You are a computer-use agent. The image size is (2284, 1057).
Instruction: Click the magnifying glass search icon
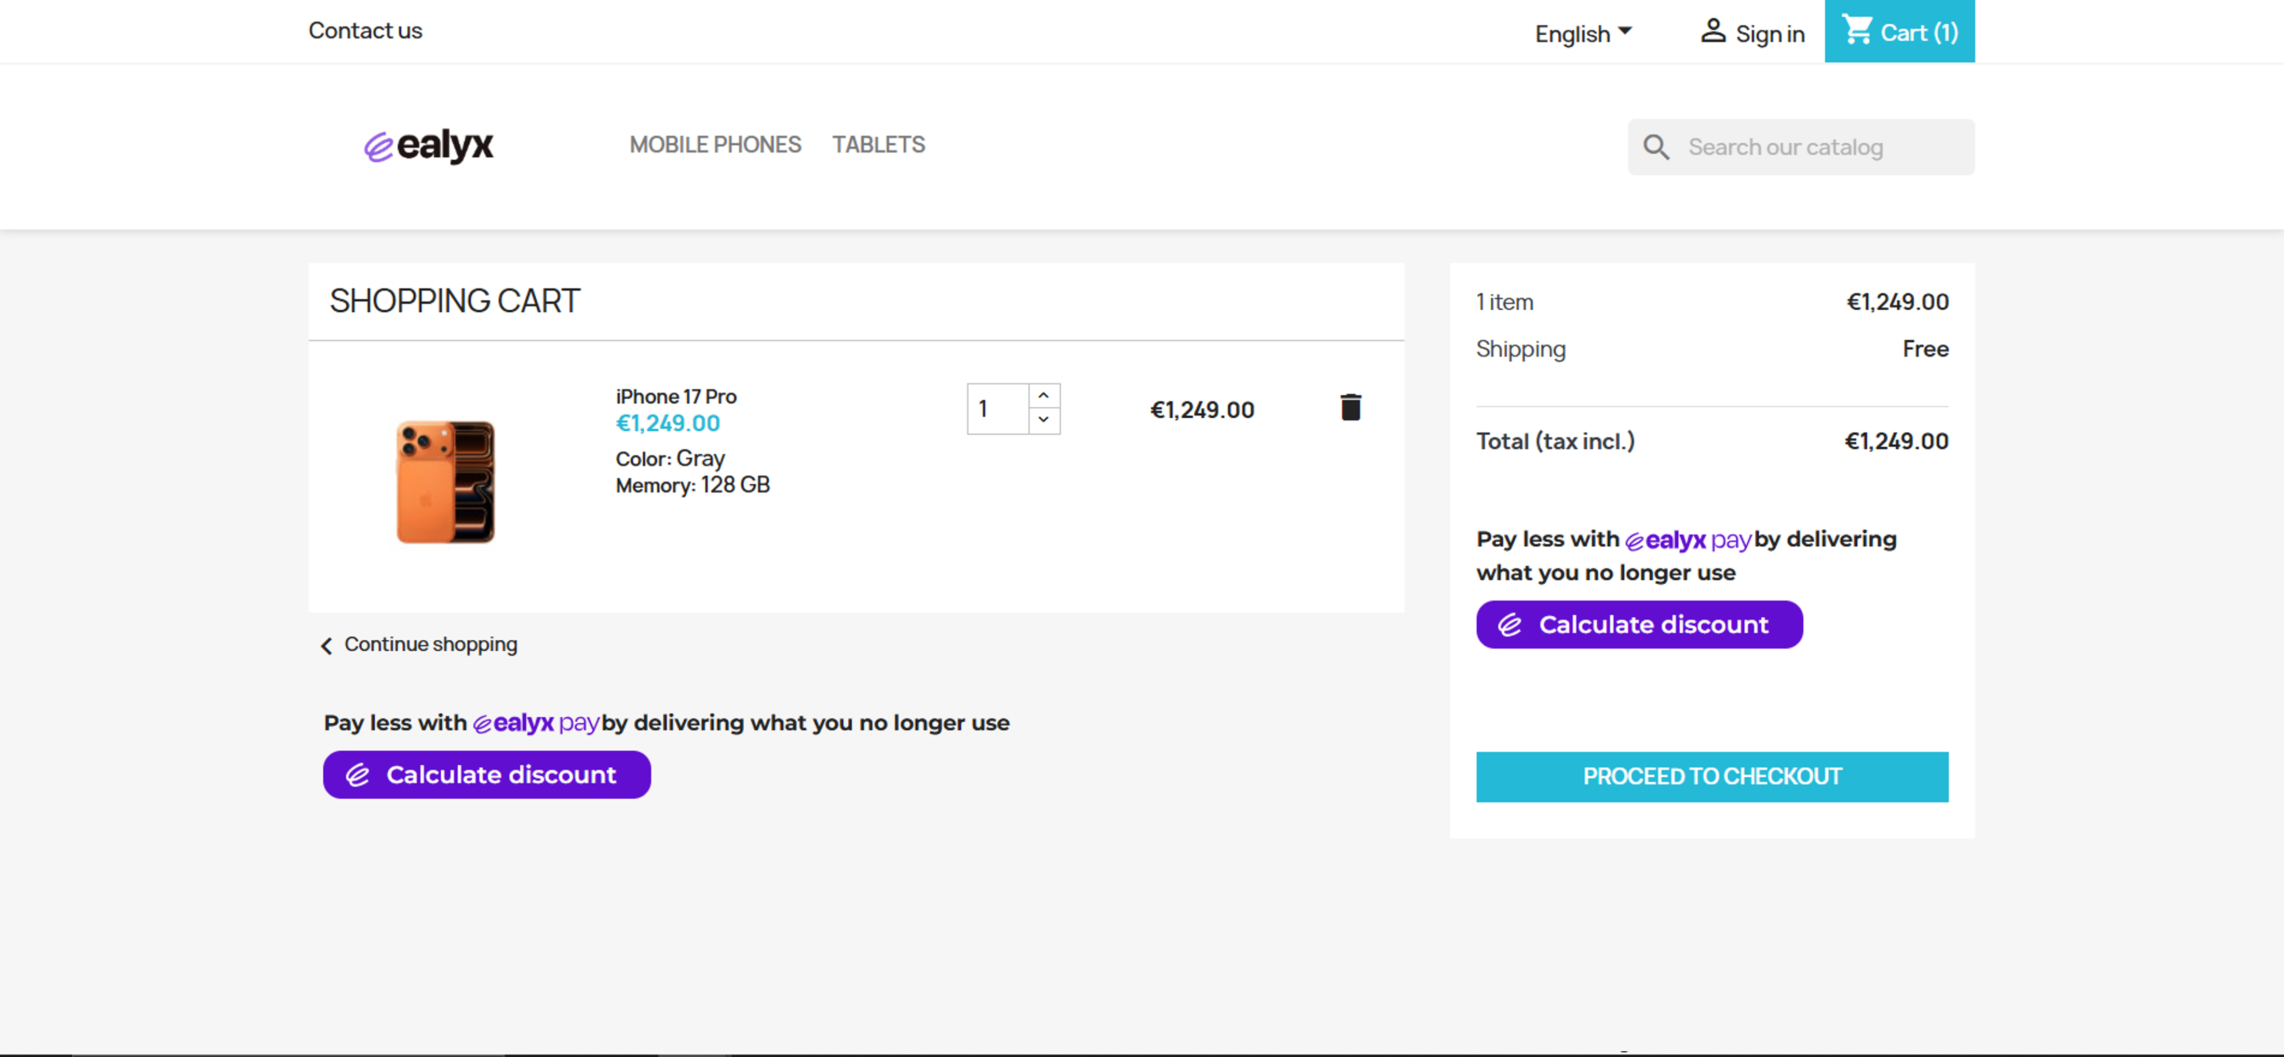pos(1655,147)
